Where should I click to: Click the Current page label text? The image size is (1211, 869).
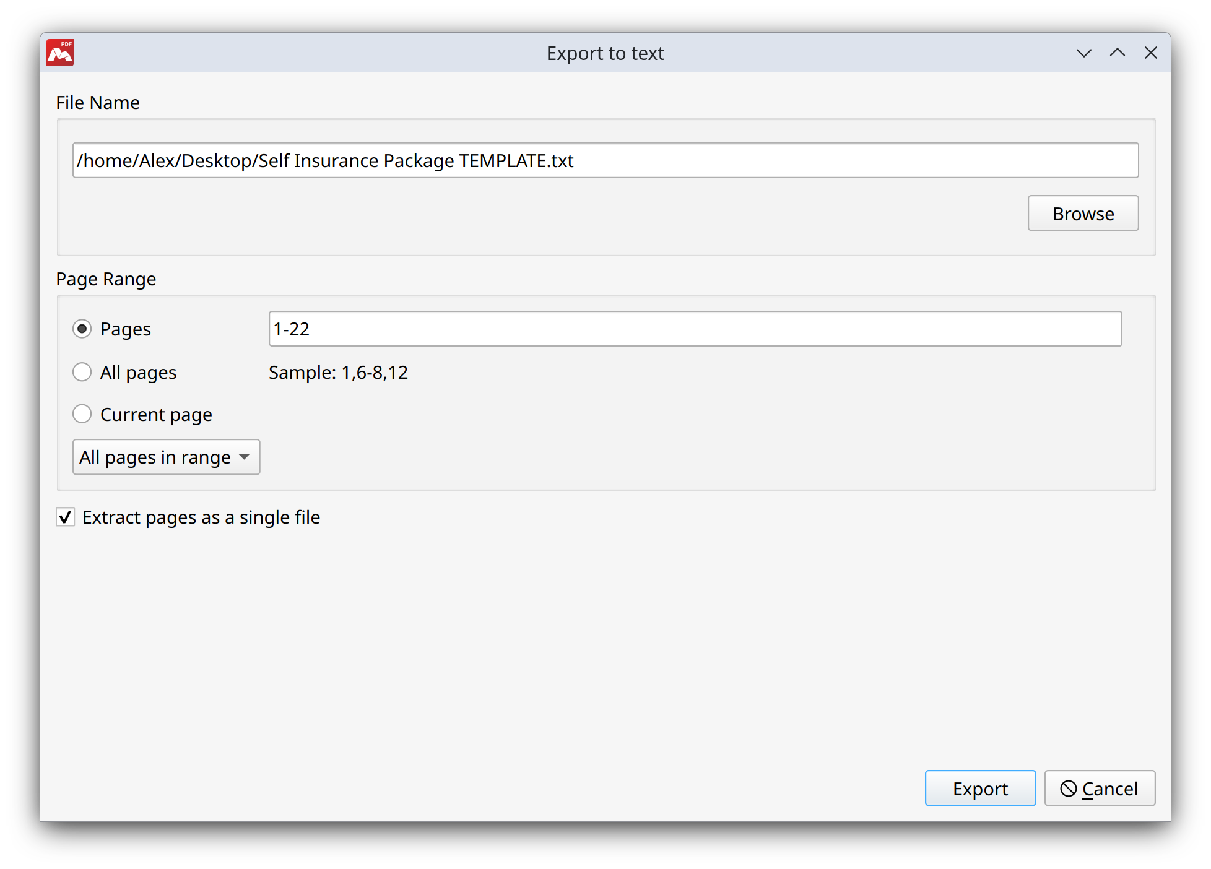[x=156, y=414]
